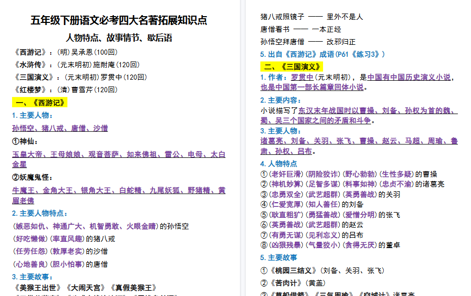Image resolution: width=471 pixels, height=296 pixels.
Task: Click the line ④(仁爱宽厚)(知人善任)的刘备
Action: [312, 204]
